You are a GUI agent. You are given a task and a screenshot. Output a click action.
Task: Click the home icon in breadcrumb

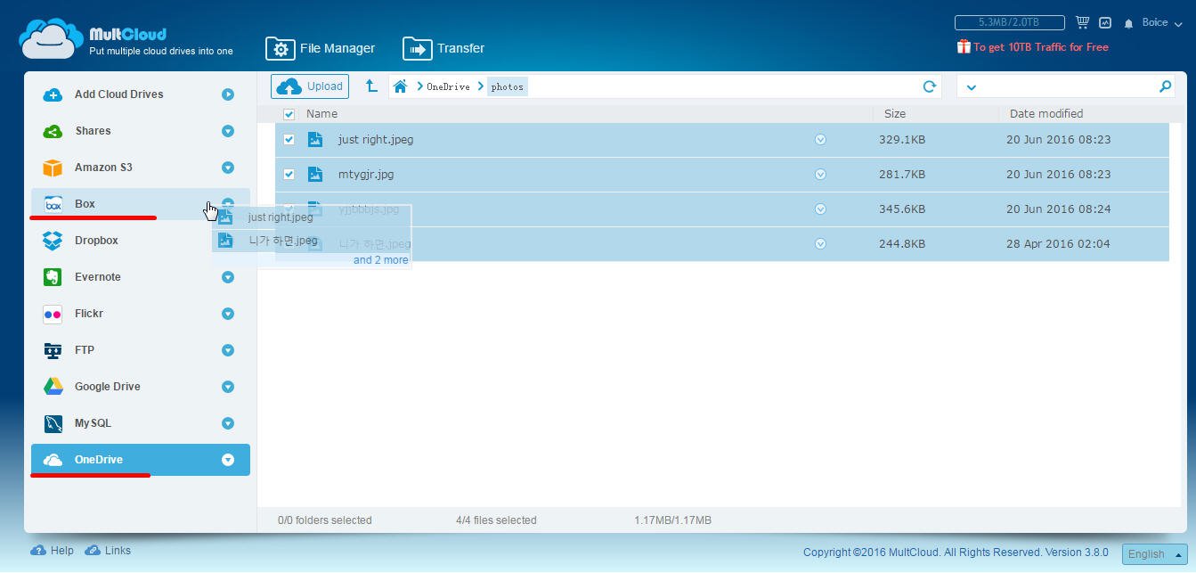[x=401, y=86]
